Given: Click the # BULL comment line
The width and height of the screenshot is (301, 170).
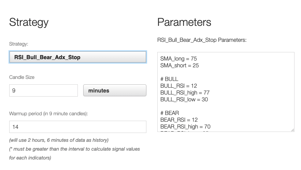Looking at the screenshot, I should coord(169,79).
